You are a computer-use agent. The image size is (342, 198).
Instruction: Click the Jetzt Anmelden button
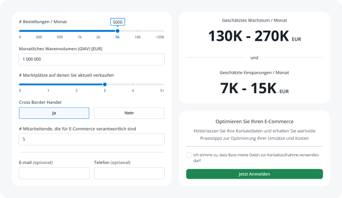(x=254, y=174)
